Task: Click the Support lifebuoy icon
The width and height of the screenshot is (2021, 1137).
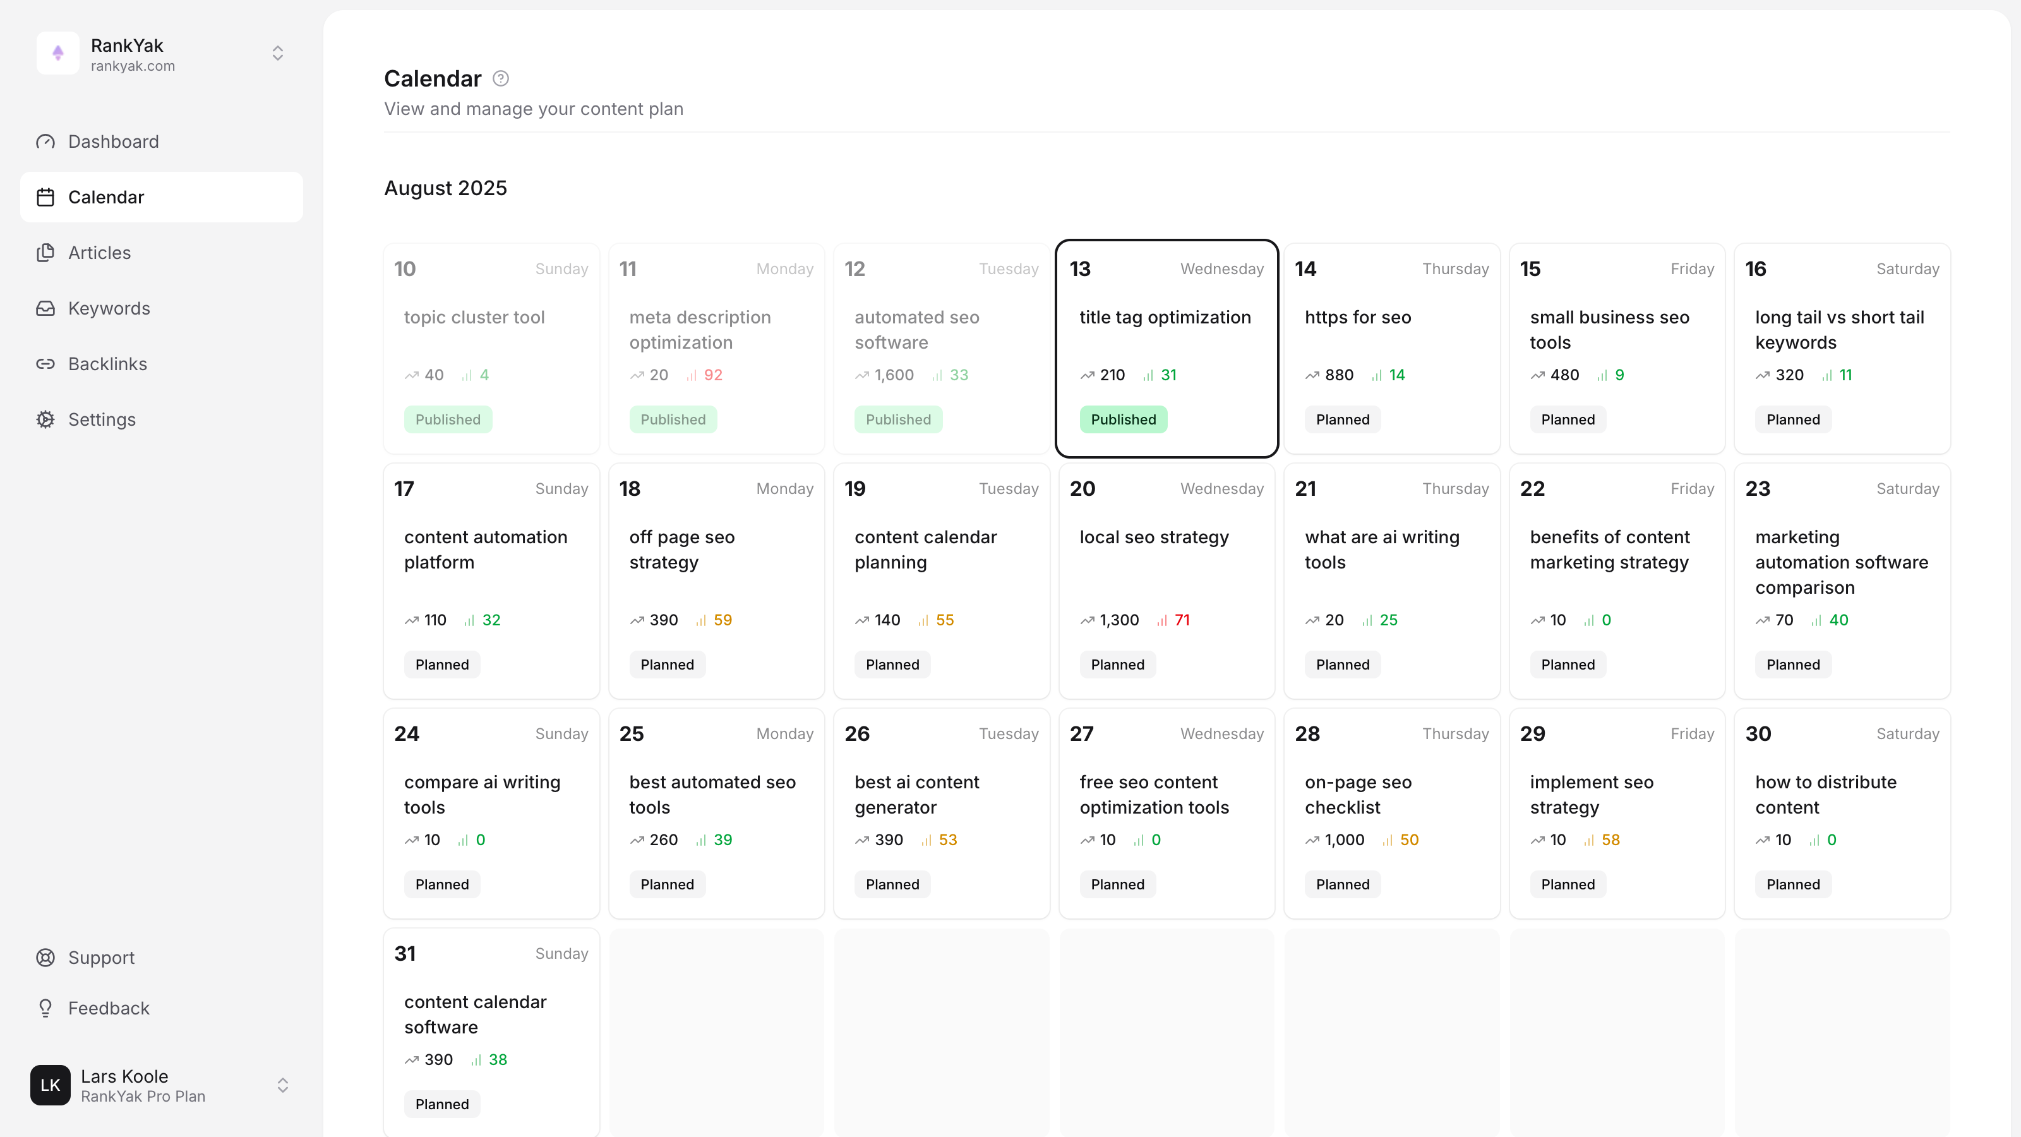Action: pyautogui.click(x=45, y=958)
